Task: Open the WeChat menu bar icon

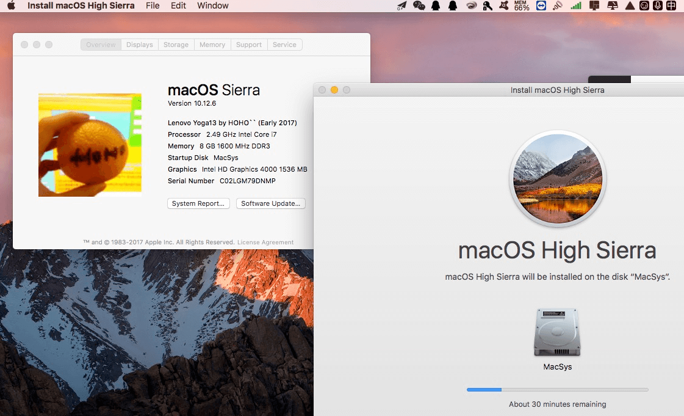Action: 419,5
